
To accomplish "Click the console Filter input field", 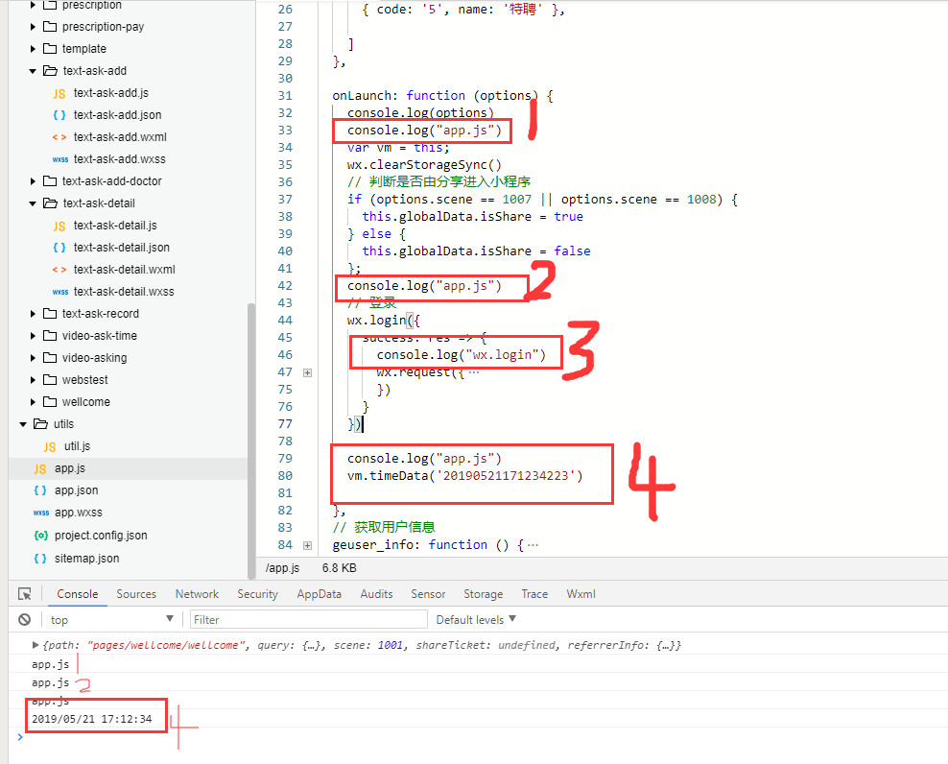I will point(308,620).
